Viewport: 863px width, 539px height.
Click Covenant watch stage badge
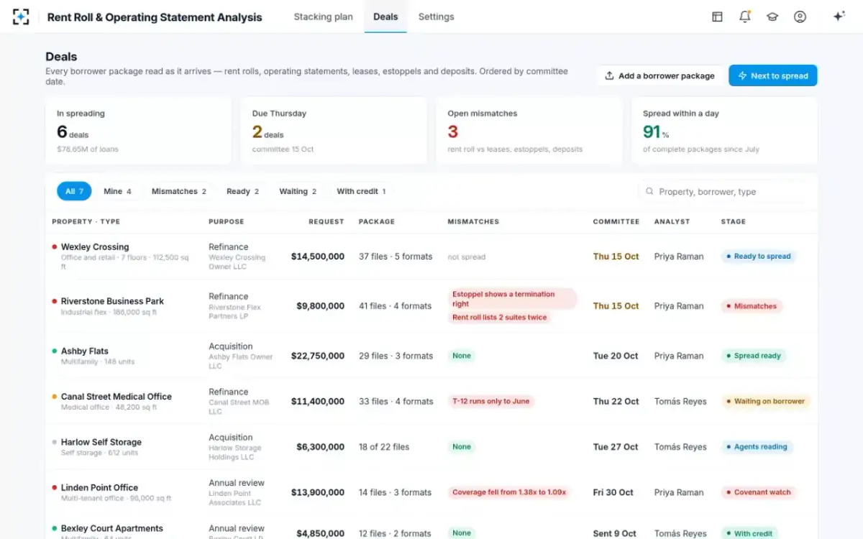[x=758, y=492]
